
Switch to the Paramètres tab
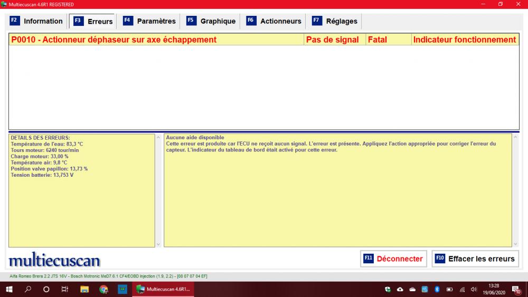[x=150, y=21]
